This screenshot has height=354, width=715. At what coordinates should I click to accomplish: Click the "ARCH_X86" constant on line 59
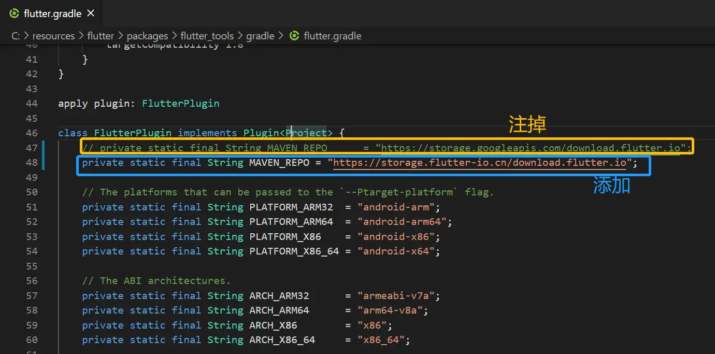tap(273, 325)
